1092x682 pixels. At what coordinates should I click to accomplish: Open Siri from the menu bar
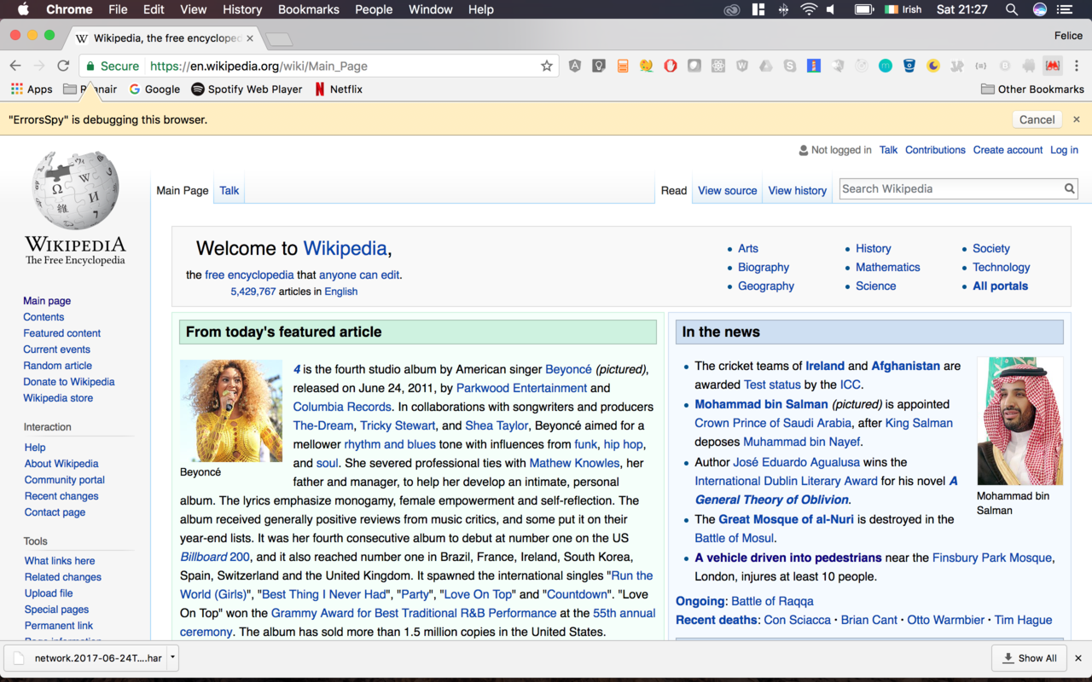[x=1040, y=9]
